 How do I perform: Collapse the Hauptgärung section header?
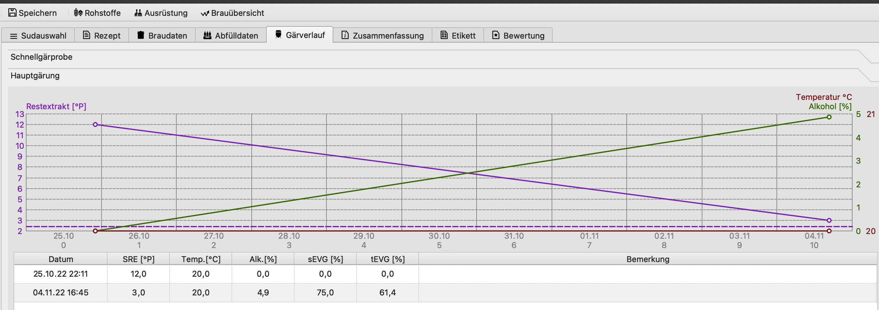[35, 76]
